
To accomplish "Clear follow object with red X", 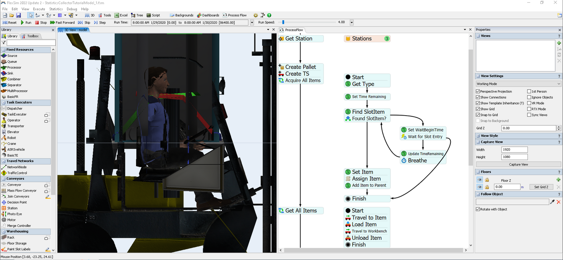I will 559,202.
